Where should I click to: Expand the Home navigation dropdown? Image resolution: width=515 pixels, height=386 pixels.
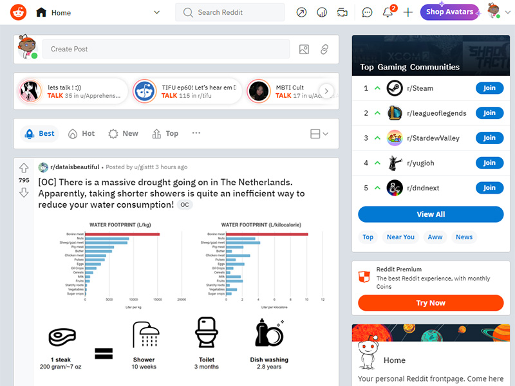pyautogui.click(x=156, y=12)
